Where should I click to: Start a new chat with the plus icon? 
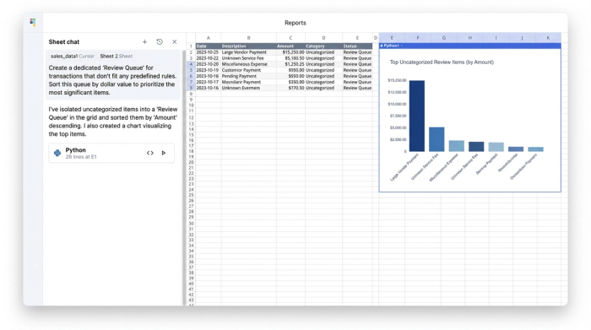pyautogui.click(x=144, y=42)
